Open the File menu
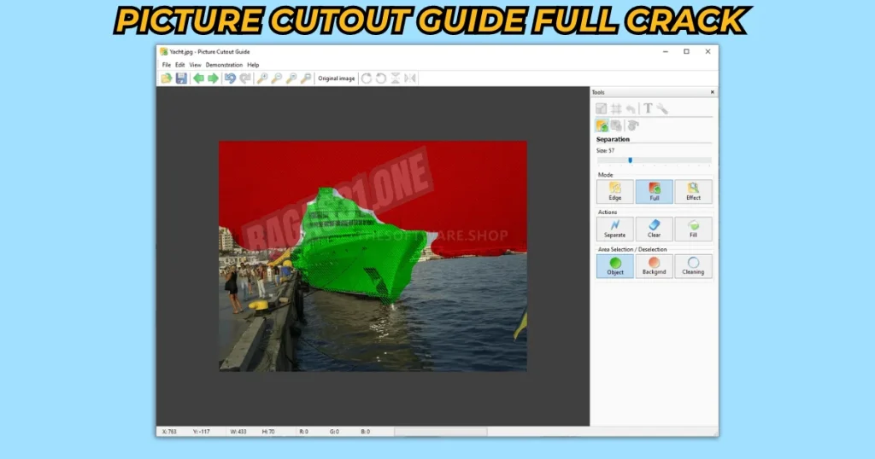This screenshot has height=459, width=875. click(x=167, y=65)
